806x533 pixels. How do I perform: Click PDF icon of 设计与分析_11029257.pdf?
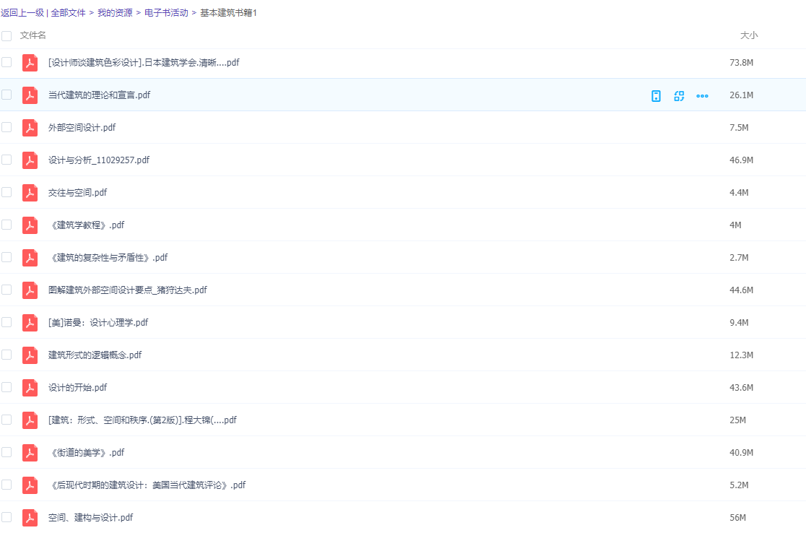[30, 160]
